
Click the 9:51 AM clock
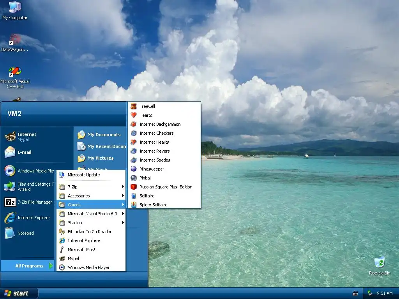(x=385, y=293)
